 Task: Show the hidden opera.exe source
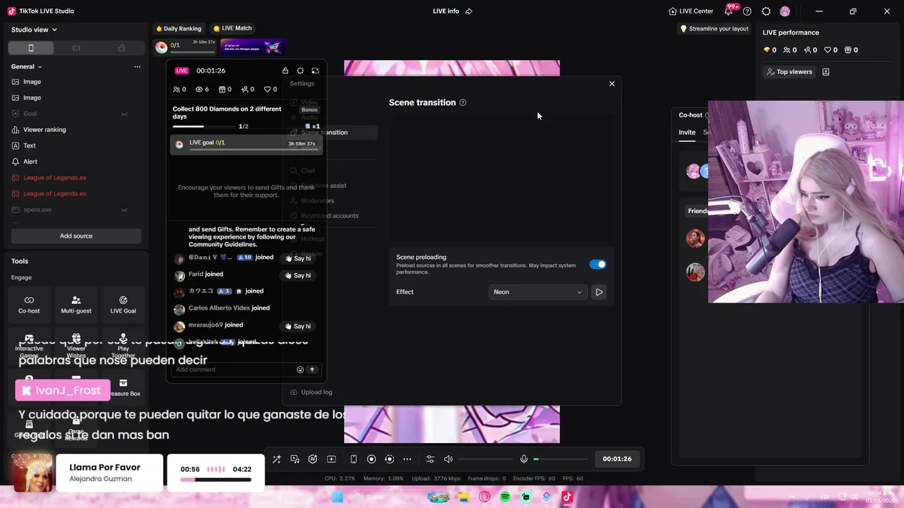point(124,210)
